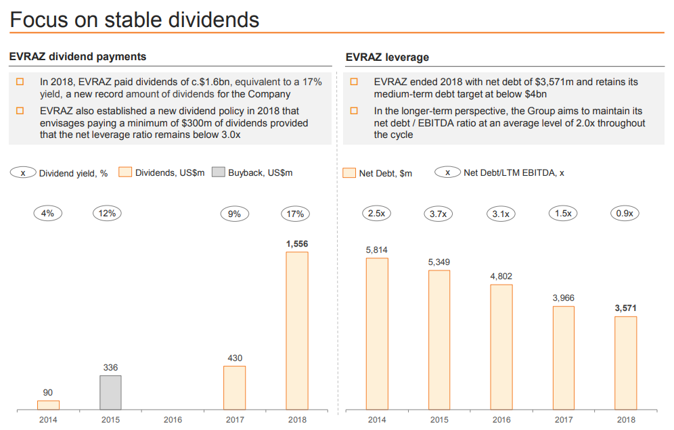Click the 1.5x leverage ratio bubble
674x430 pixels.
(563, 214)
